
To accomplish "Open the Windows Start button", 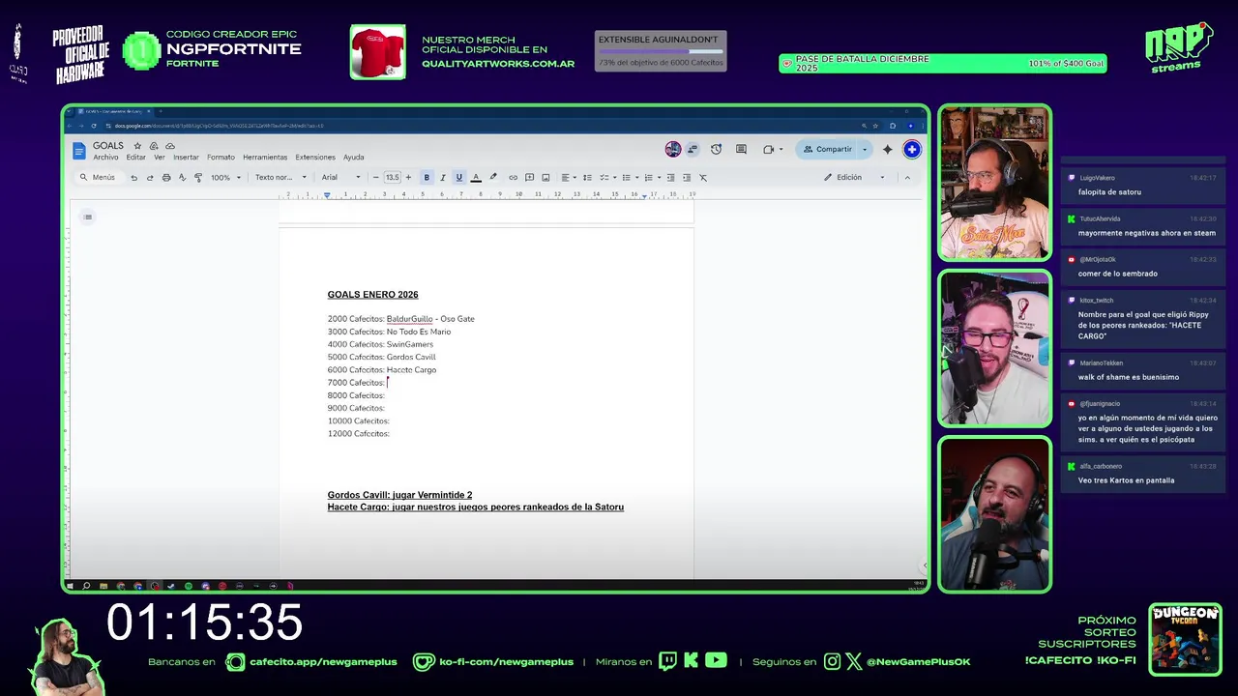I will point(70,586).
